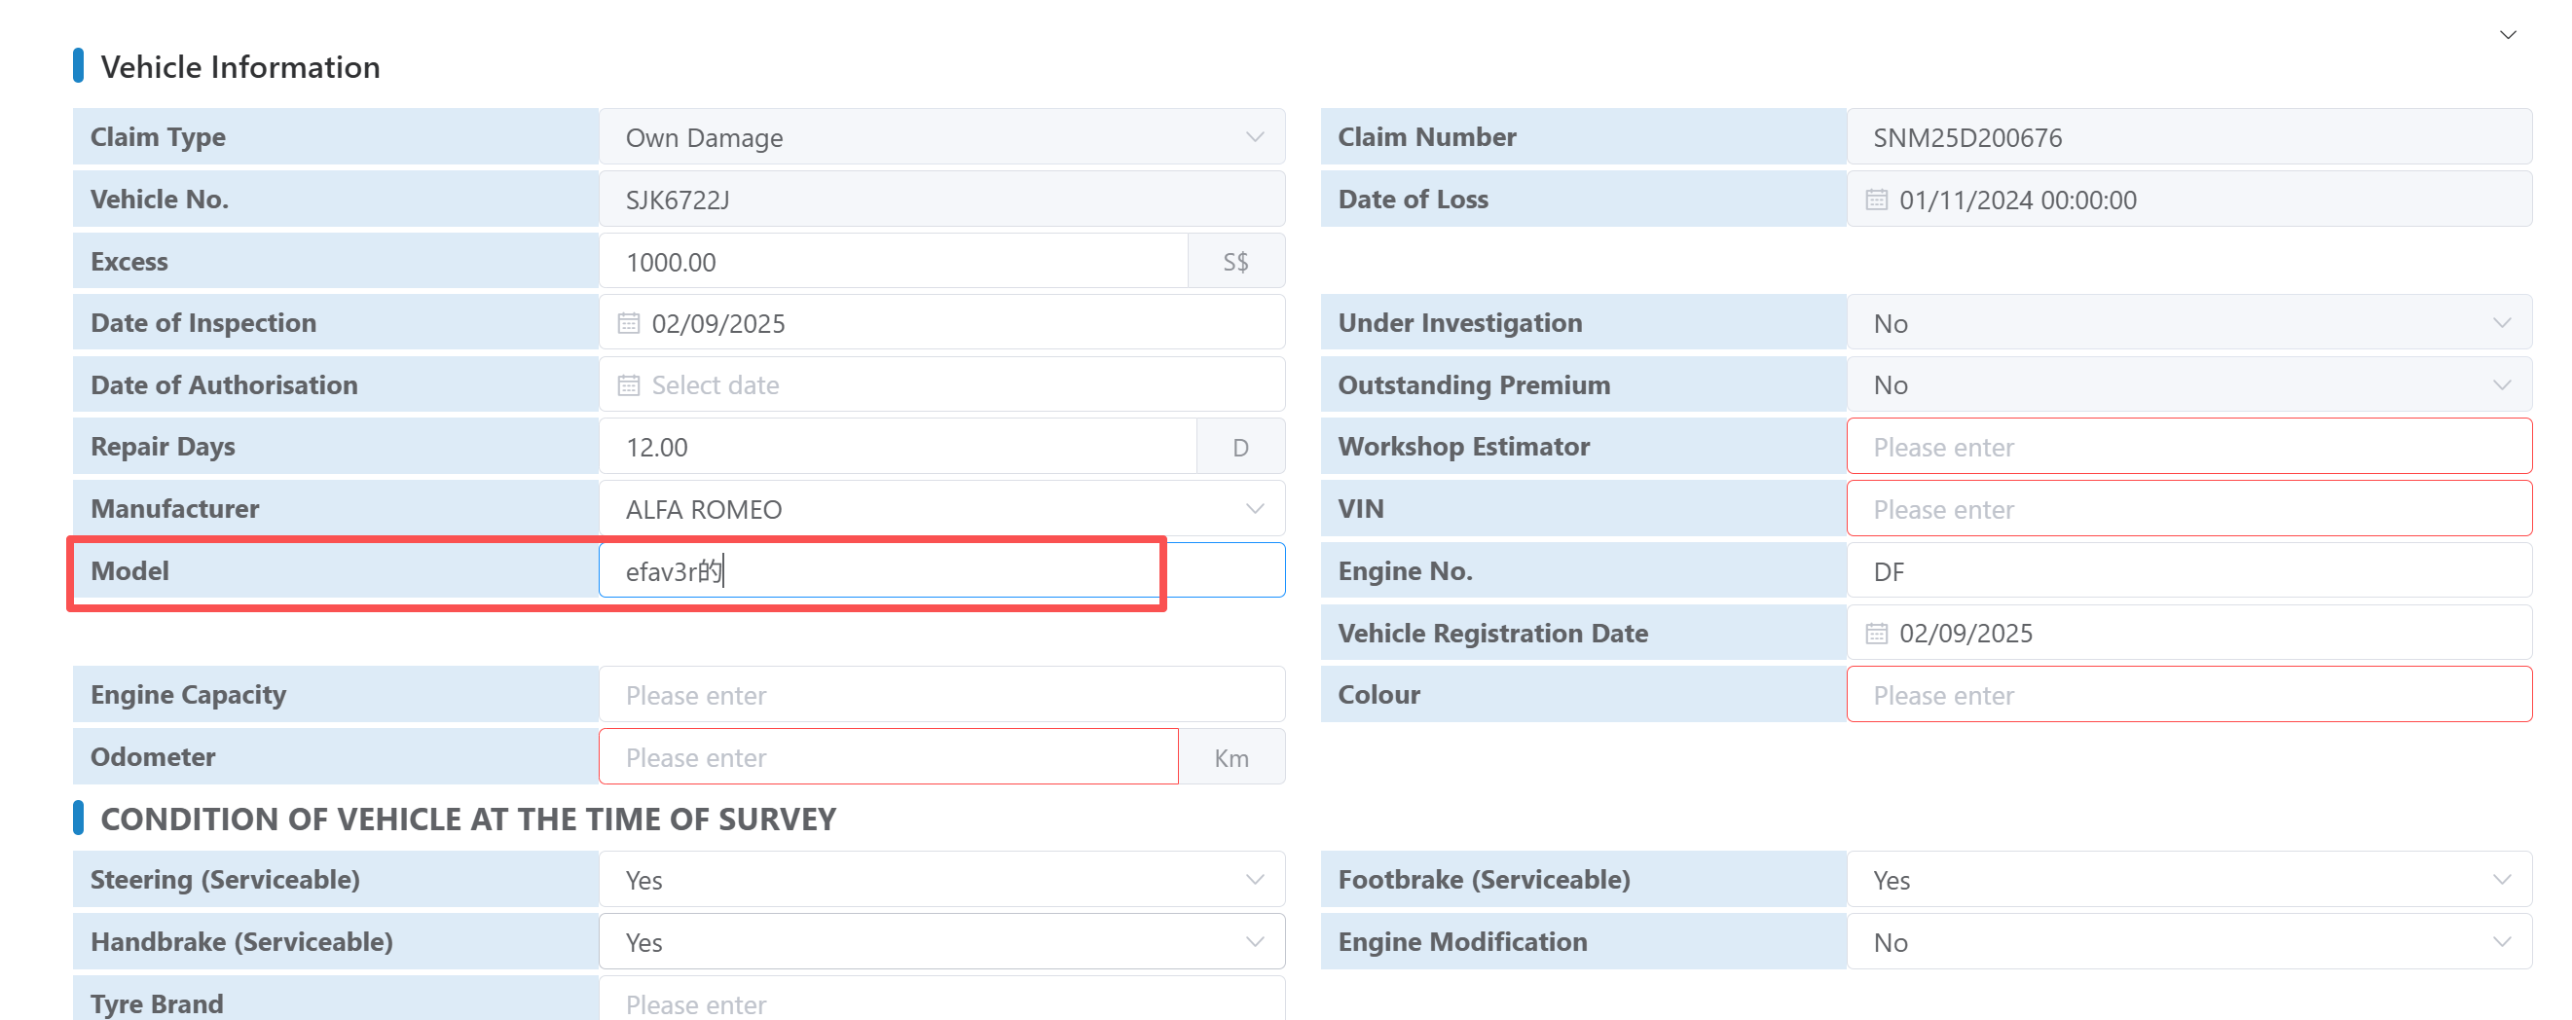Open Footbrake (Serviceable) dropdown
Viewport: 2572px width, 1020px height.
coord(2501,880)
